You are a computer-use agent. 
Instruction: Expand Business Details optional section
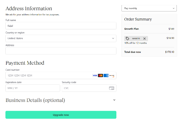pyautogui.click(x=114, y=100)
